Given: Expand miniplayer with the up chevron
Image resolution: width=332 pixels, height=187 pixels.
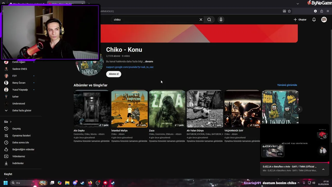Looking at the screenshot, I should (x=323, y=169).
